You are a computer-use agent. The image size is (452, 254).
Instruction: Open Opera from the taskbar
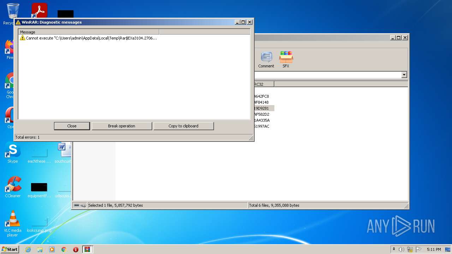(76, 249)
